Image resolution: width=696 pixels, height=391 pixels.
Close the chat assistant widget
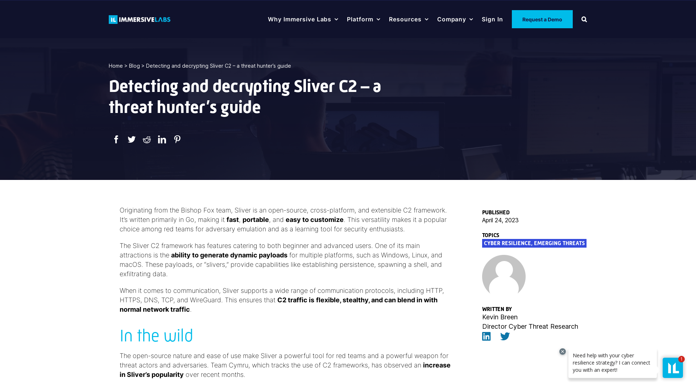(563, 352)
